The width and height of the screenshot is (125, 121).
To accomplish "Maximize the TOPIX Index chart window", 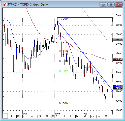I will (x=111, y=5).
